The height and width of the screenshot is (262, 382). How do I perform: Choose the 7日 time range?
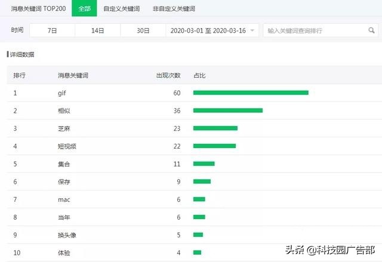coord(52,30)
